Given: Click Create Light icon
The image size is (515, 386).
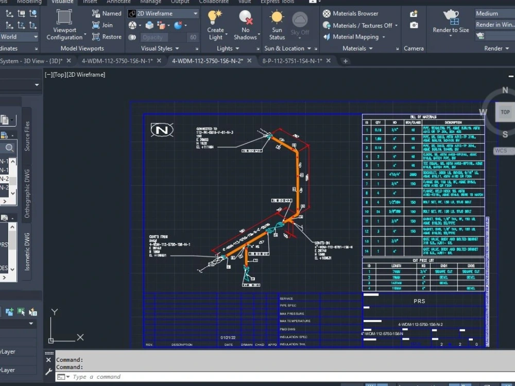Looking at the screenshot, I should click(x=215, y=17).
